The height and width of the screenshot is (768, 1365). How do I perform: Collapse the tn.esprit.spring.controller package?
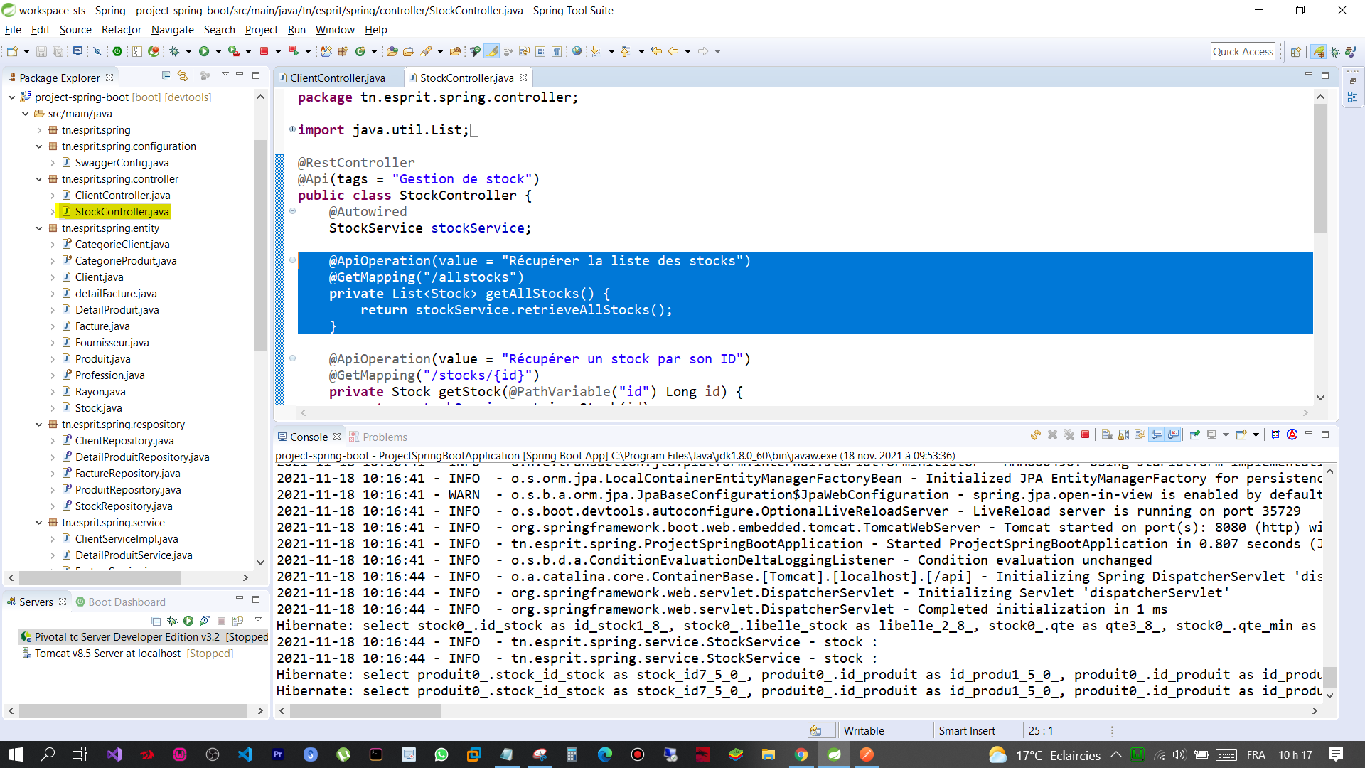coord(39,179)
